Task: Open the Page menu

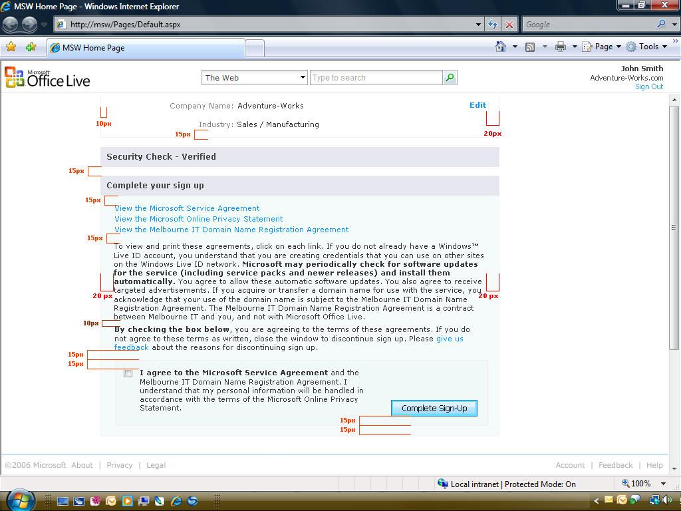Action: [601, 47]
